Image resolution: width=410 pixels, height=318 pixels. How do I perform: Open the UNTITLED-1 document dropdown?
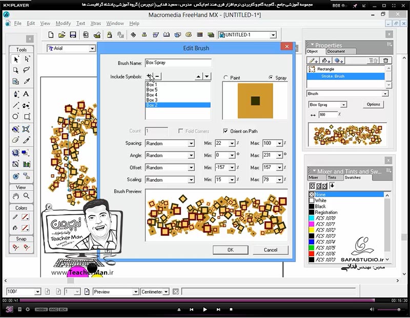(x=273, y=35)
